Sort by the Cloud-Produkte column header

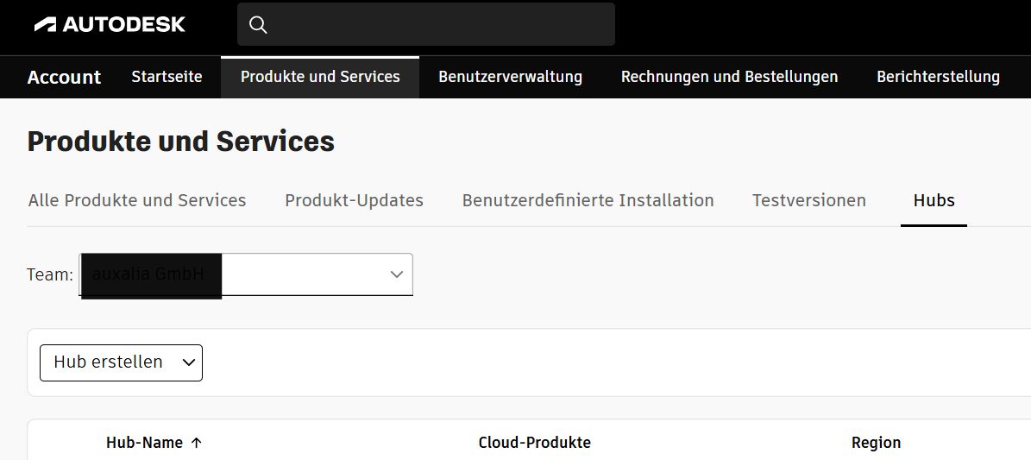pos(534,443)
